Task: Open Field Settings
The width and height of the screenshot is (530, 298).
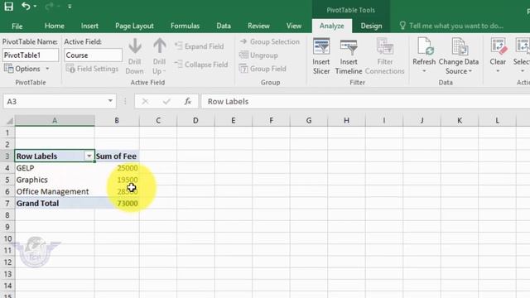Action: click(92, 69)
